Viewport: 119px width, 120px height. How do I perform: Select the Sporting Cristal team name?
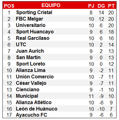click(34, 13)
